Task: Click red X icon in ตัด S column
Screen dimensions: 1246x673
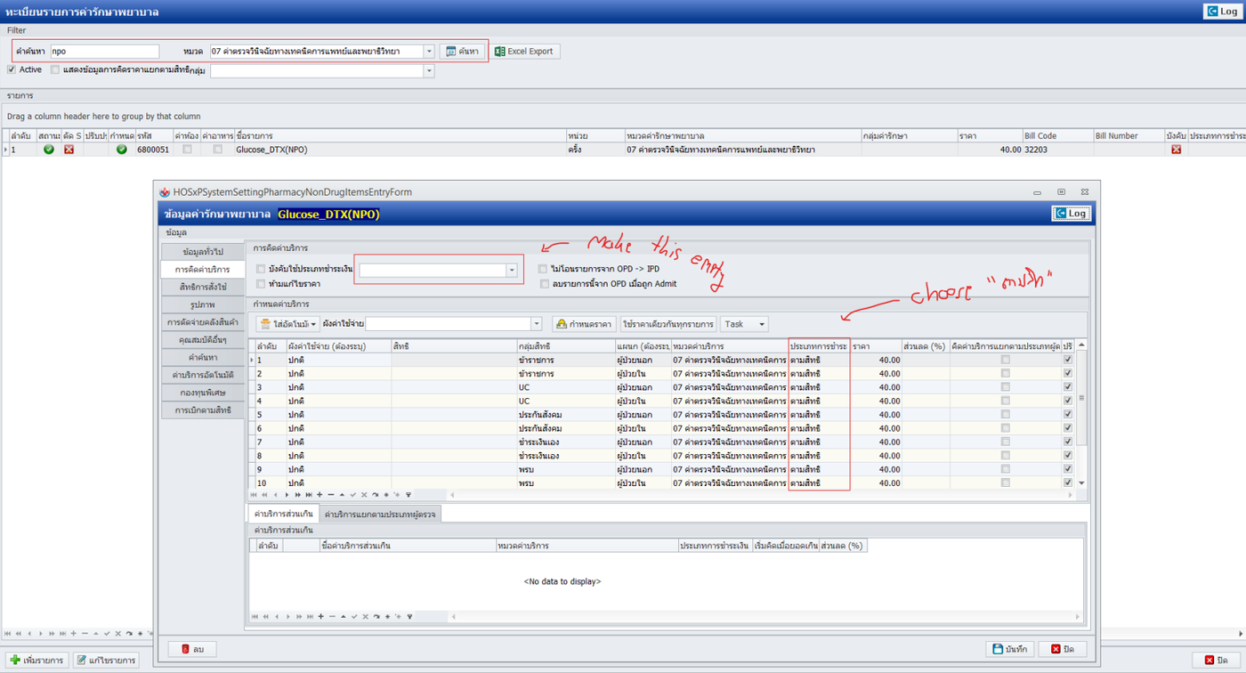Action: pos(69,150)
